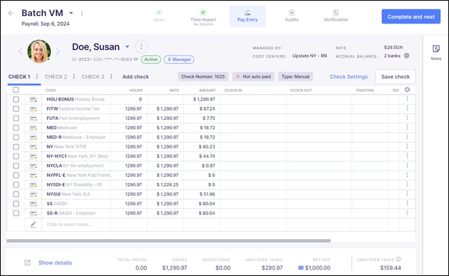Select the Audits step
Screen dimensions: 449x276
pos(292,16)
